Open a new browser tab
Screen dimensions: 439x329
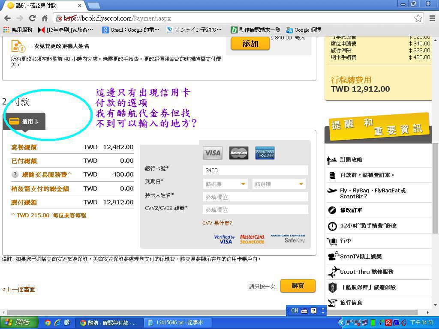tap(94, 5)
